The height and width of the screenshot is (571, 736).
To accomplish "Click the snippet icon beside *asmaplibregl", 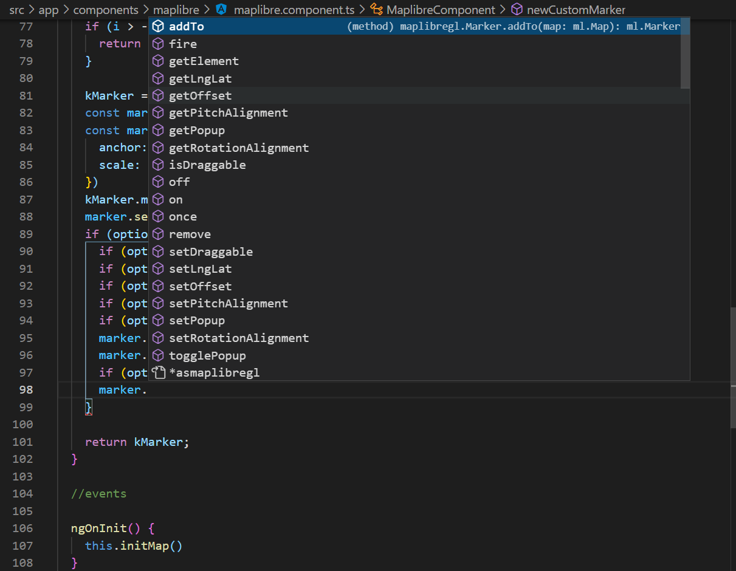I will point(158,372).
